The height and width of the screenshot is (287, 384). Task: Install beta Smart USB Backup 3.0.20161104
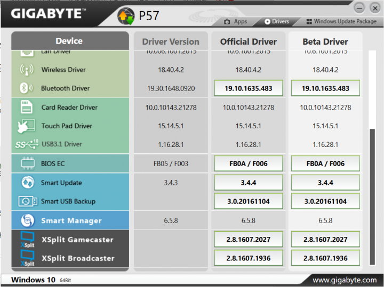click(325, 201)
